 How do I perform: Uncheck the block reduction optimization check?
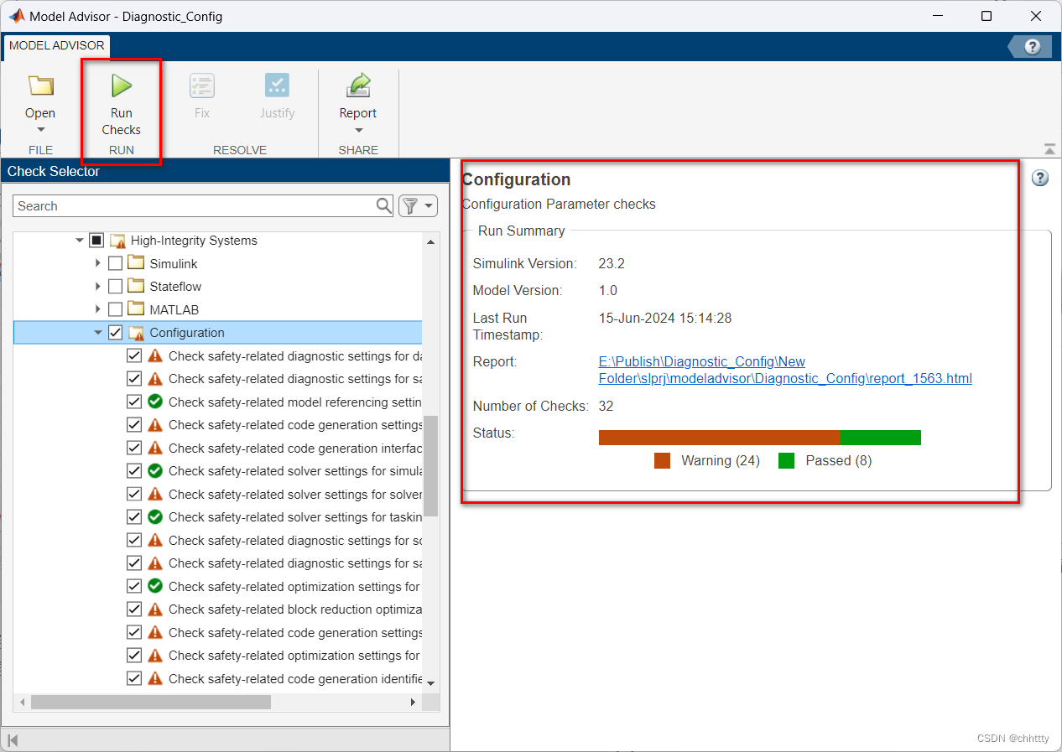[134, 609]
